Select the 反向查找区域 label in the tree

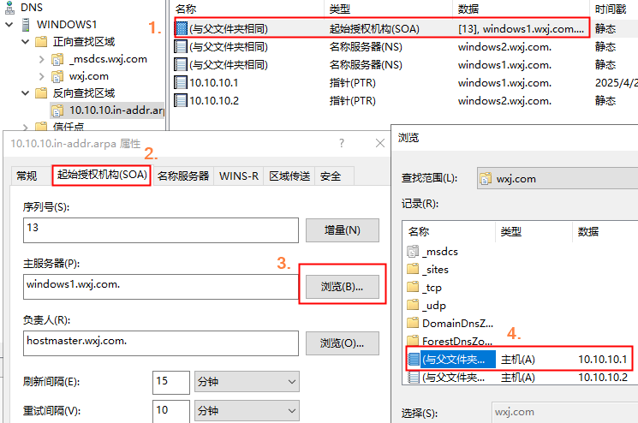[x=84, y=93]
